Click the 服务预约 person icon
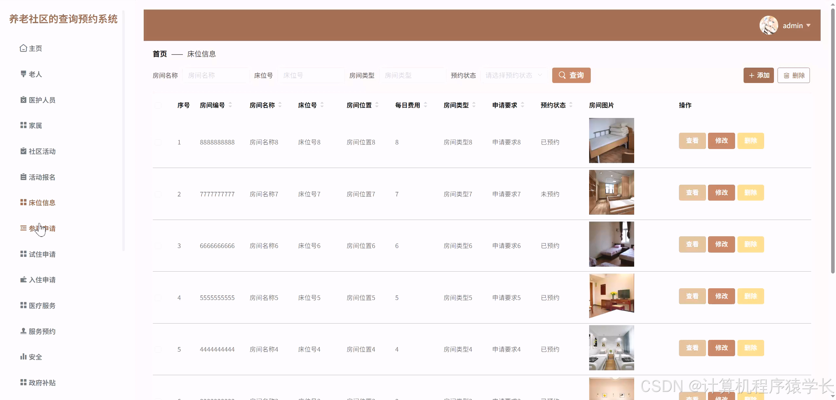 pos(23,331)
